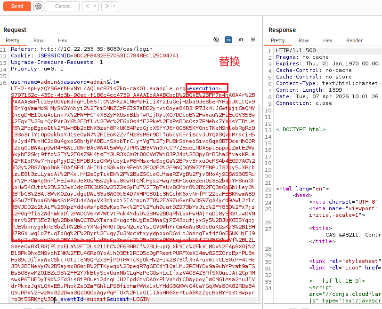This screenshot has height=309, width=382.
Task: Open Response Render tab
Action: tap(355, 40)
